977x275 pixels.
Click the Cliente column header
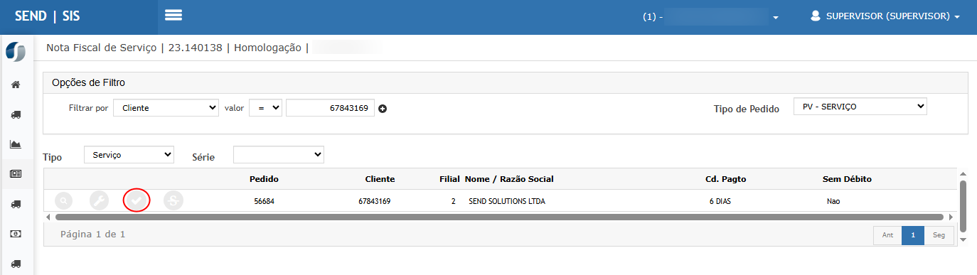(380, 179)
